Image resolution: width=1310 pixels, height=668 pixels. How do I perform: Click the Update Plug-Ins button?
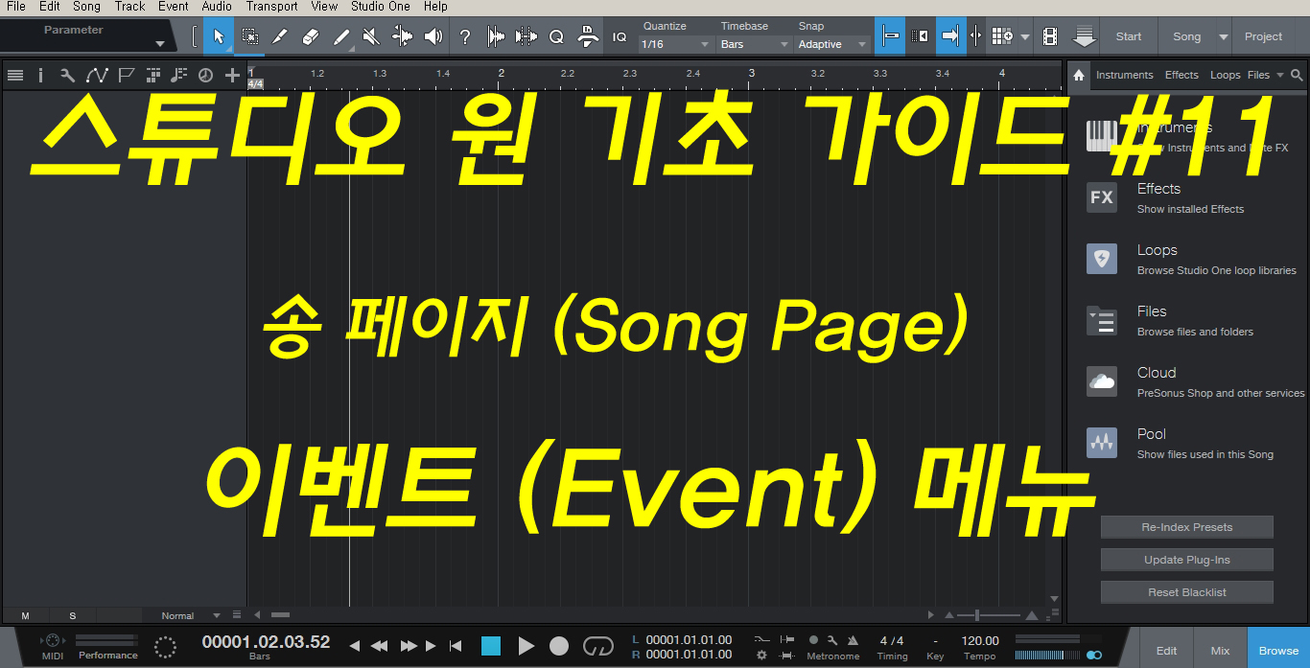coord(1187,560)
